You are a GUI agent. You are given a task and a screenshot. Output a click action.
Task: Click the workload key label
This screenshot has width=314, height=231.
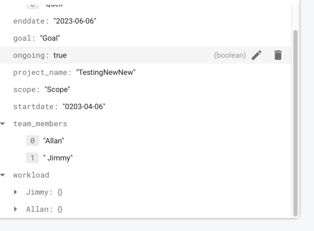31,175
